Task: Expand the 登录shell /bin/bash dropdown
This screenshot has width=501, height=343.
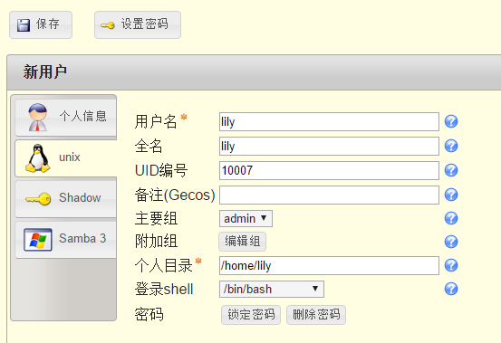Action: [x=272, y=289]
